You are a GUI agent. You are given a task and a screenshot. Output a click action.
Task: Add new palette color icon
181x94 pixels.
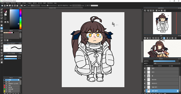coord(5,40)
